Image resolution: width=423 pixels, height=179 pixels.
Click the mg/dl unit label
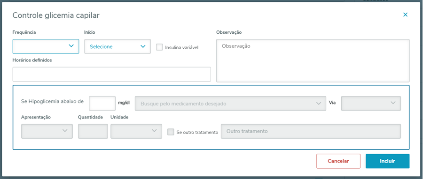click(x=124, y=103)
